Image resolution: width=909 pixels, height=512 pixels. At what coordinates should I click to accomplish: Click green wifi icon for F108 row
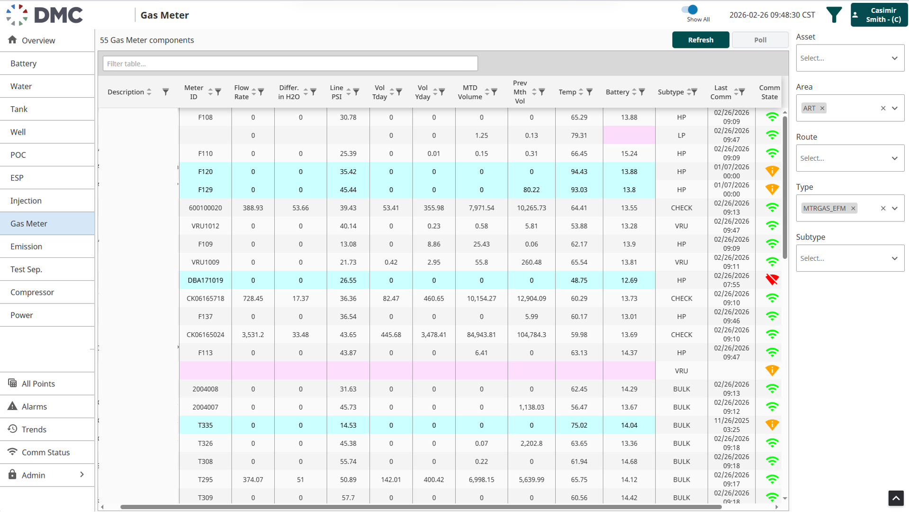(x=772, y=117)
